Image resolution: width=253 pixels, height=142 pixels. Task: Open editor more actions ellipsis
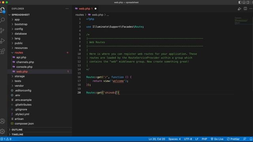[251, 9]
